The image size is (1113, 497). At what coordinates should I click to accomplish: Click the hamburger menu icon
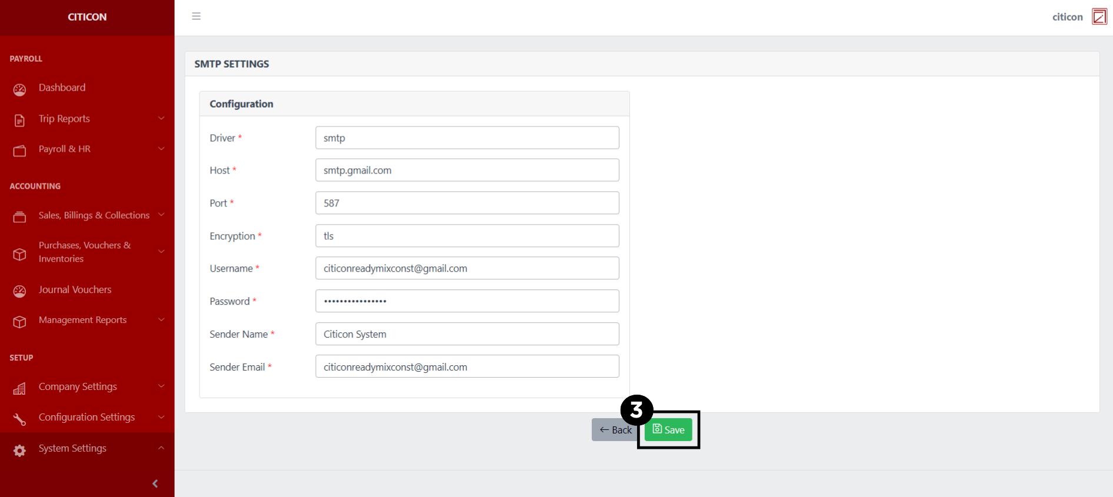[x=196, y=16]
